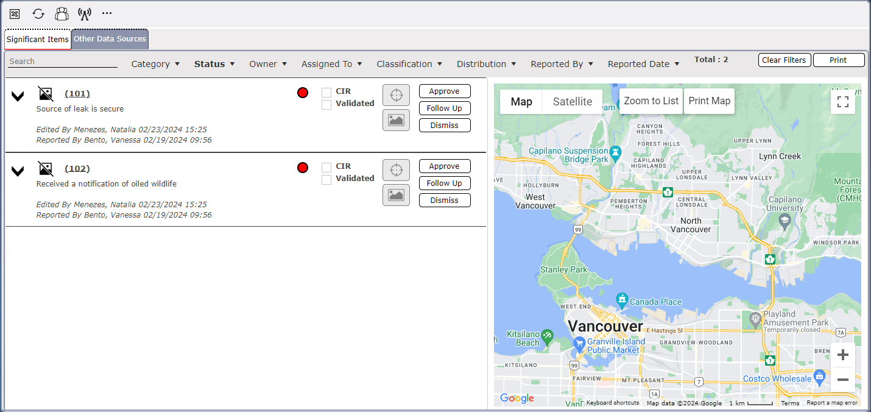
Task: Click into the Search input field
Action: pos(63,62)
